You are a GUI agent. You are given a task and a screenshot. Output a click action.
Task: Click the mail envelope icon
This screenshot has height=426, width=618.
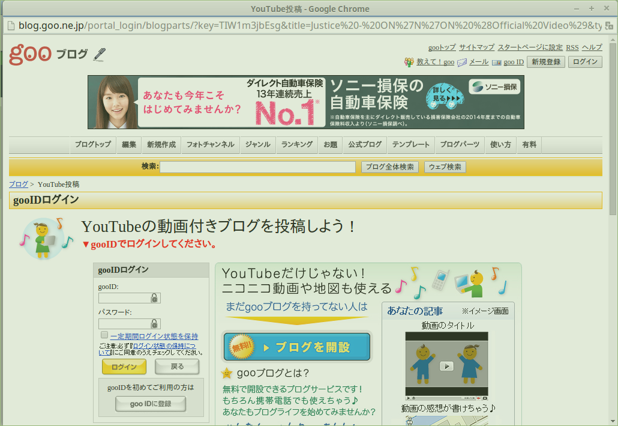[x=462, y=62]
